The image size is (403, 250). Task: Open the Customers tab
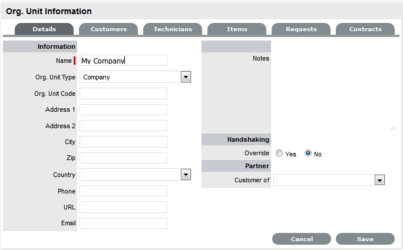(x=108, y=29)
